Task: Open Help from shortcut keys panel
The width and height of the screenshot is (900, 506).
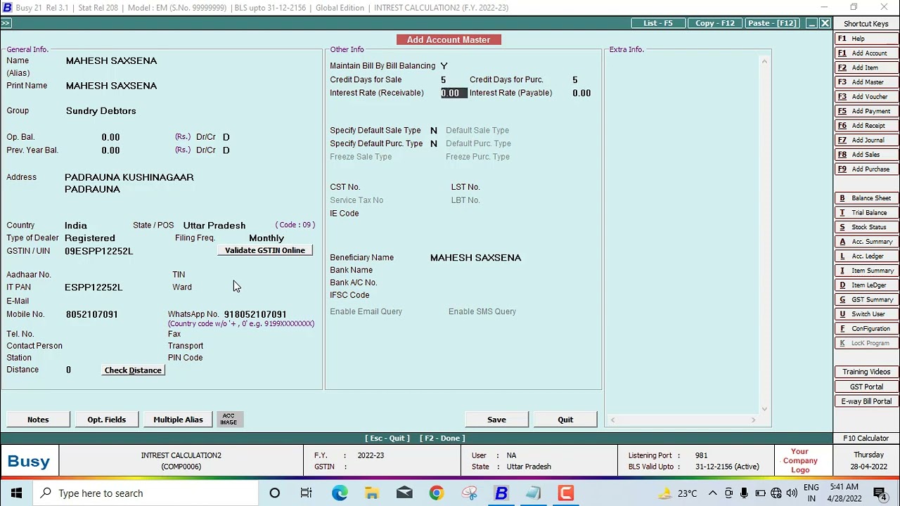Action: [866, 39]
